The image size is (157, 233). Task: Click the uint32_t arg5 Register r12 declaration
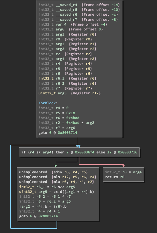pyautogui.click(x=69, y=93)
